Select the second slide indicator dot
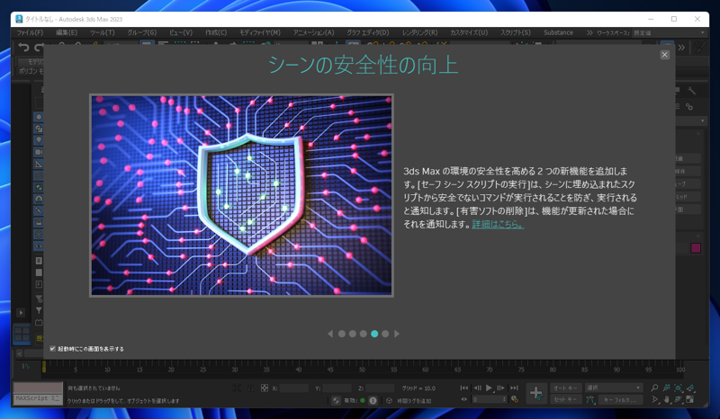This screenshot has height=419, width=720. click(353, 334)
